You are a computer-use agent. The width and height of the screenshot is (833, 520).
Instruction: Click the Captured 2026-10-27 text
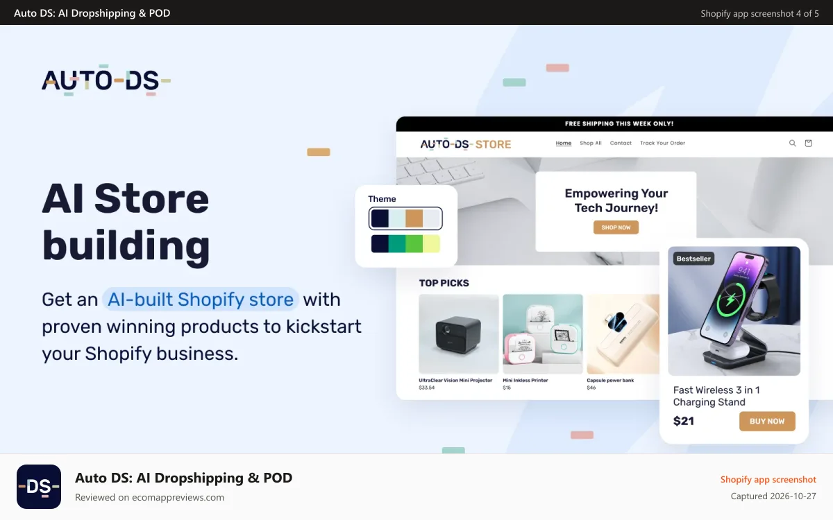click(x=773, y=496)
